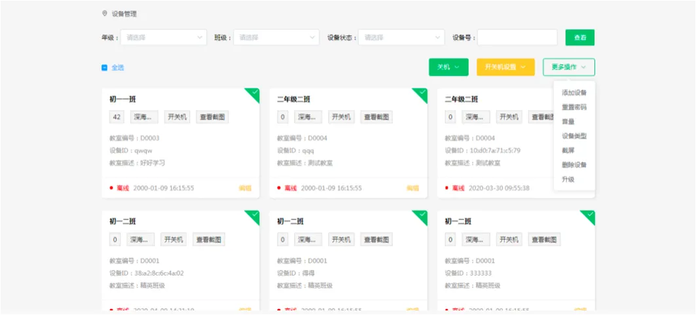696x315 pixels.
Task: Open 查看截图 on card 得得
Action: pos(376,240)
